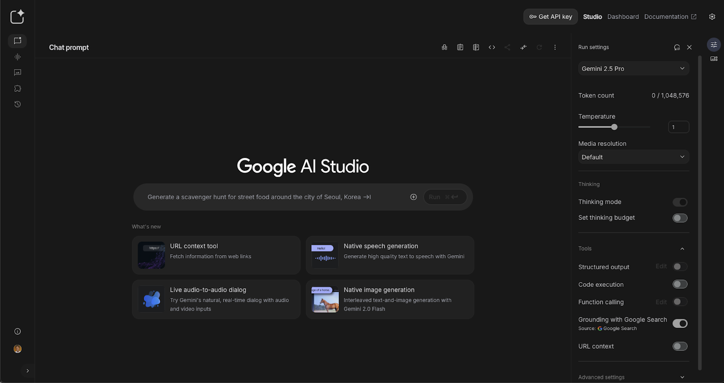Click the tune run settings icon
This screenshot has height=383, width=724.
[714, 45]
